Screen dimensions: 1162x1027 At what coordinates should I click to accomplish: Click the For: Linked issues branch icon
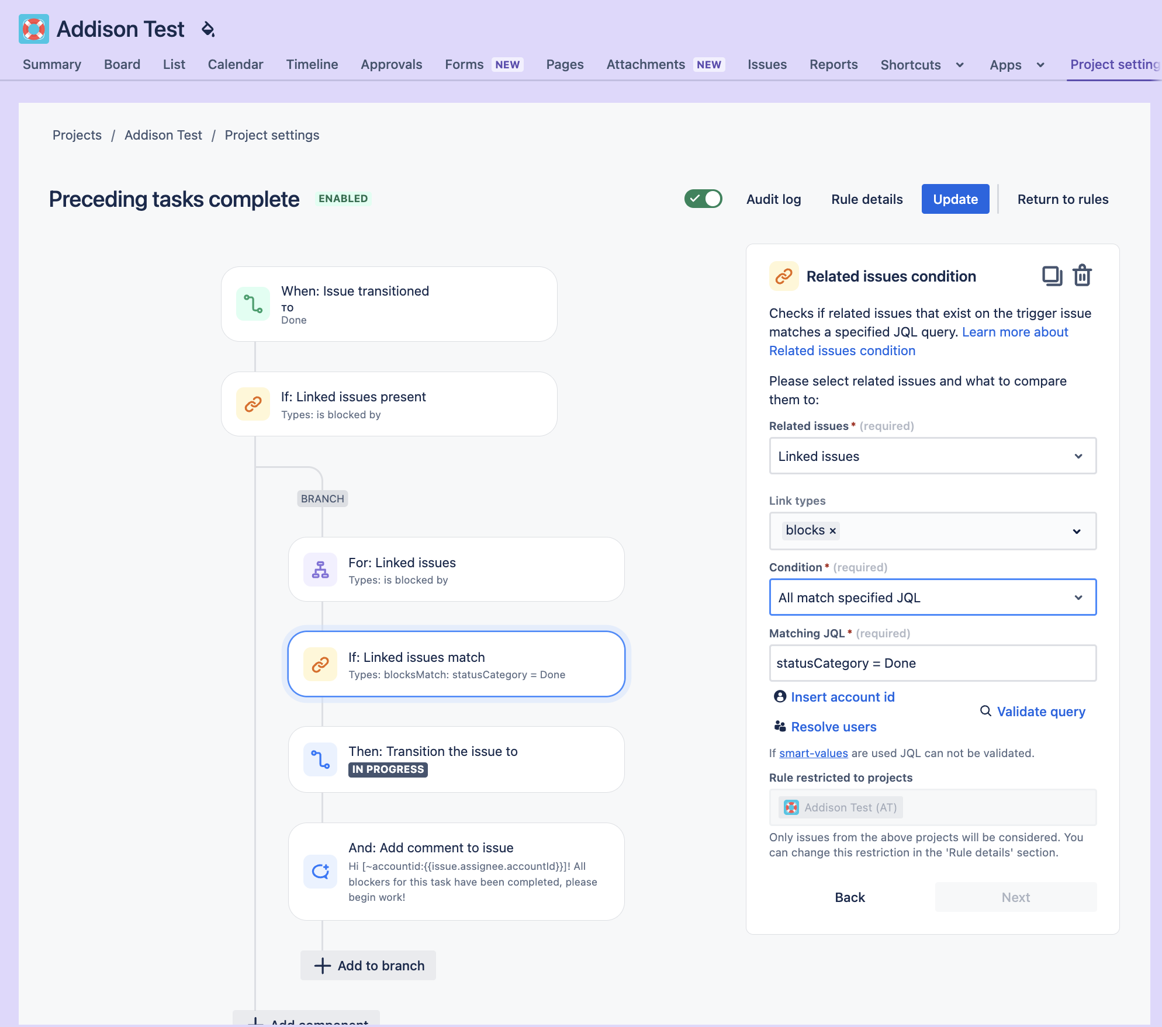320,570
